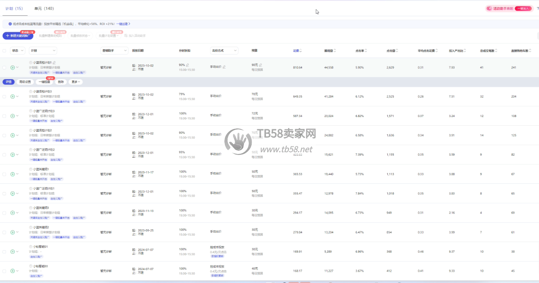Image resolution: width=539 pixels, height=283 pixels.
Task: Click the edit pencil next to 小蓝词包计划1 name
Action: coord(54,62)
